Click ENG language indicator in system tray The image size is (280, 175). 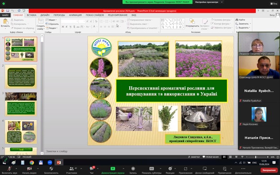point(254,163)
